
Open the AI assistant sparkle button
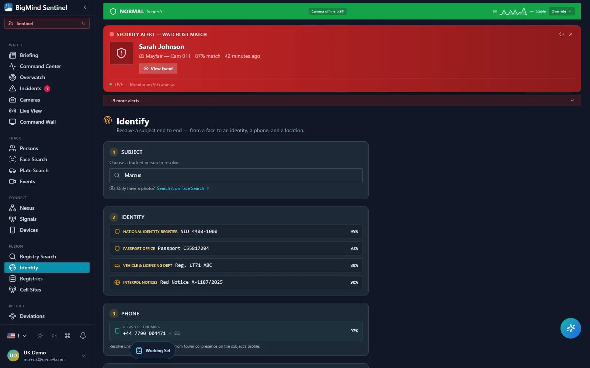coord(570,328)
